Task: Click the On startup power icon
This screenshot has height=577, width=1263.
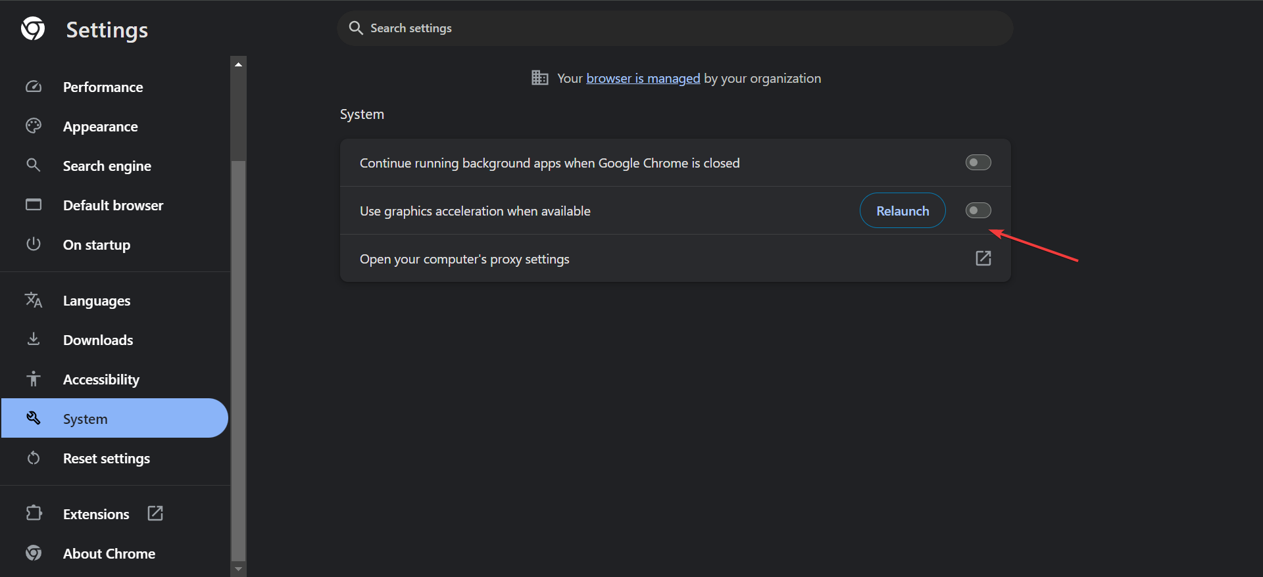Action: click(34, 244)
